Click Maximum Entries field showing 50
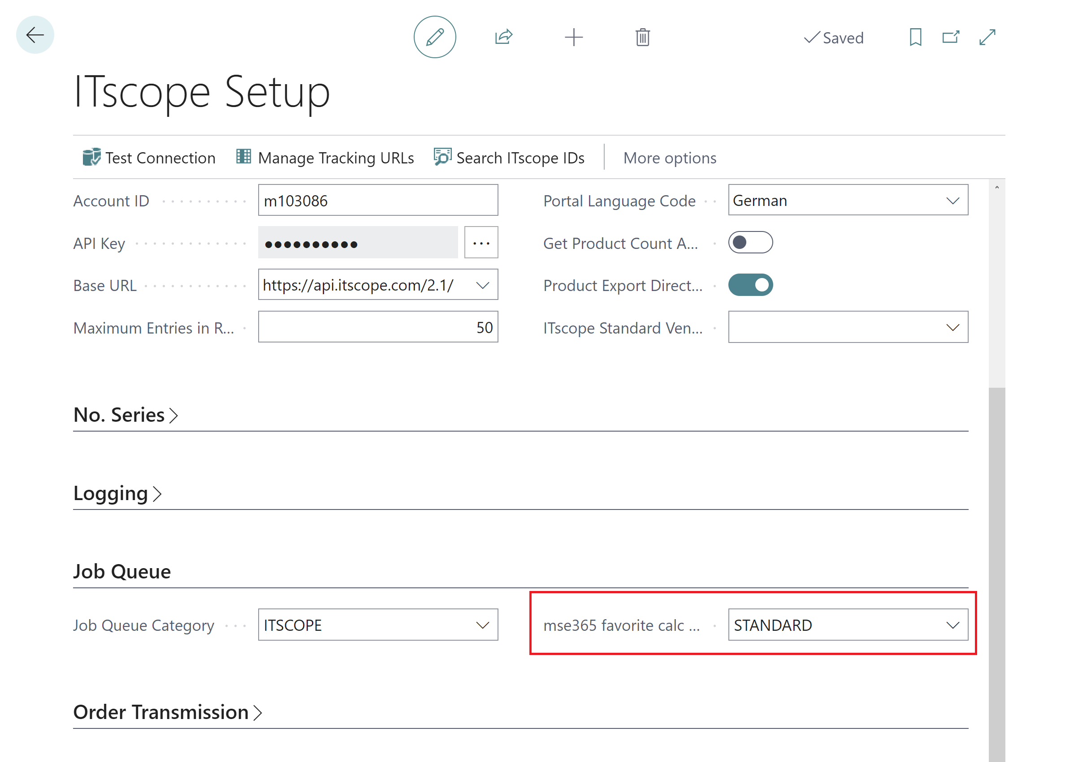Viewport: 1078px width, 762px height. (378, 327)
